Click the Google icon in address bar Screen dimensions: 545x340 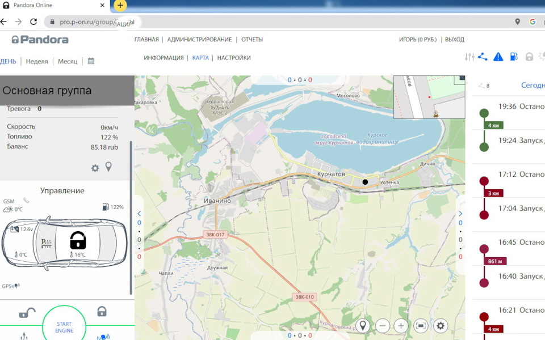[x=533, y=22]
